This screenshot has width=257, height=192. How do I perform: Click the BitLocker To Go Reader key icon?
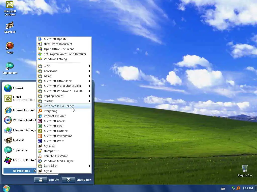[x=40, y=106]
